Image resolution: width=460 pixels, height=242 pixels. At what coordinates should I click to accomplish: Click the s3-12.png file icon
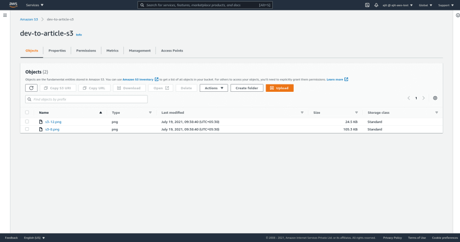pyautogui.click(x=41, y=122)
